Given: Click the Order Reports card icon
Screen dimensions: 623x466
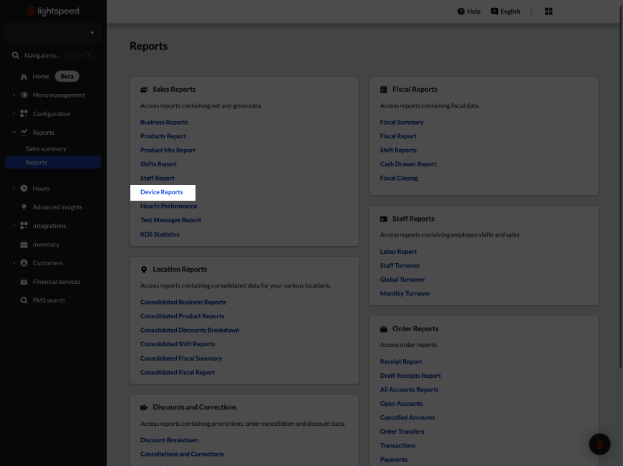Looking at the screenshot, I should (x=383, y=329).
